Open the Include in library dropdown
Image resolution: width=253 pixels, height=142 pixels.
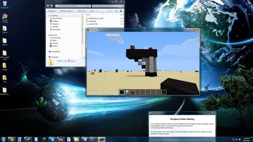coord(67,11)
